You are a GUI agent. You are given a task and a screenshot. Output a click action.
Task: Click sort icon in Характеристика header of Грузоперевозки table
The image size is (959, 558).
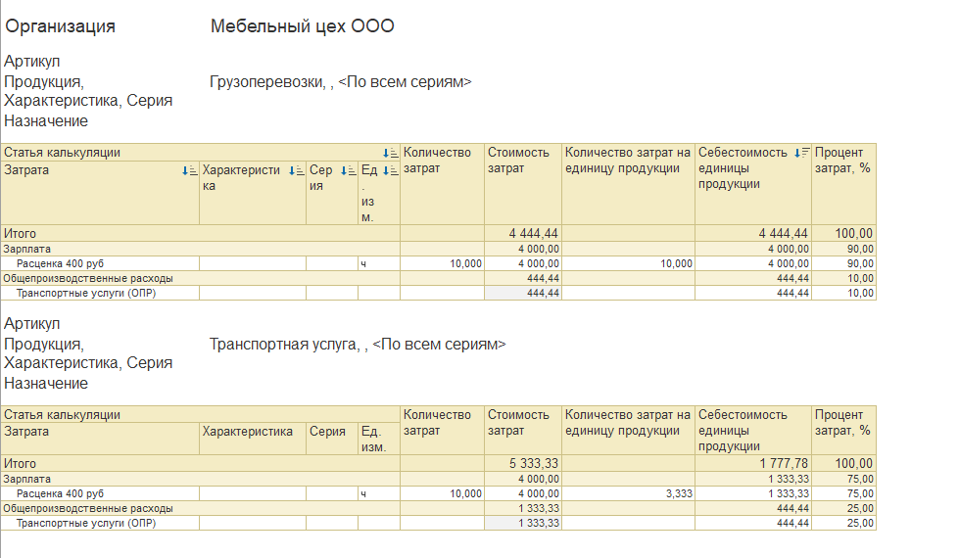point(296,170)
